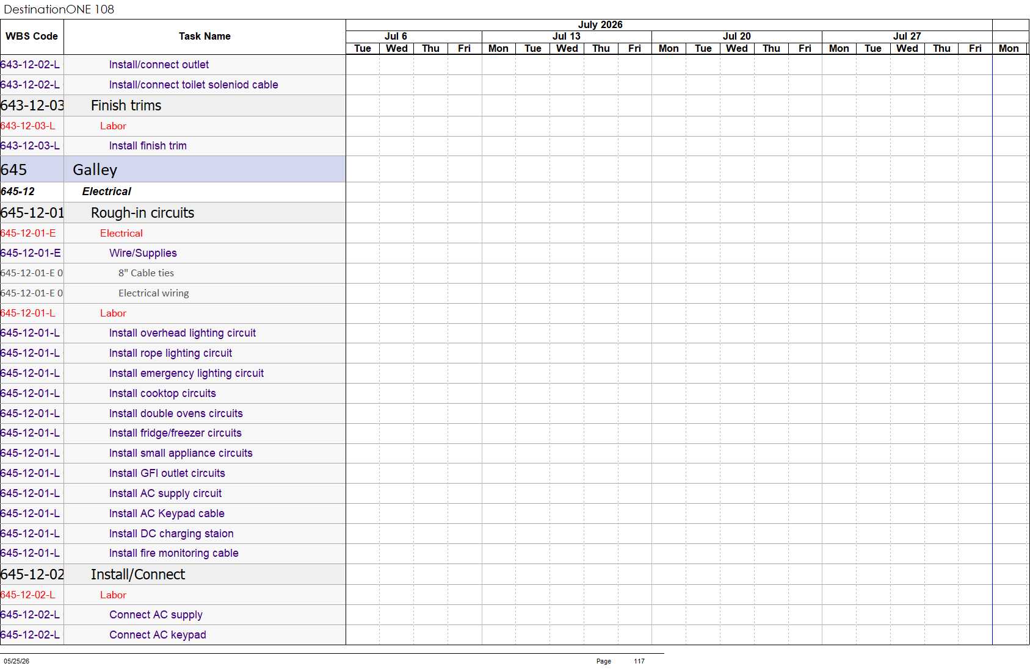Click the 'Jul 13' week header

566,37
